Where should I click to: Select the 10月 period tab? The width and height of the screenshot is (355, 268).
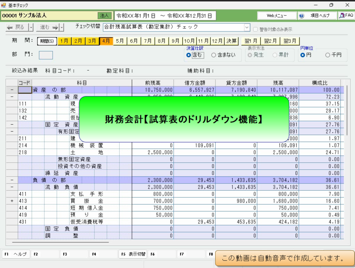190,41
